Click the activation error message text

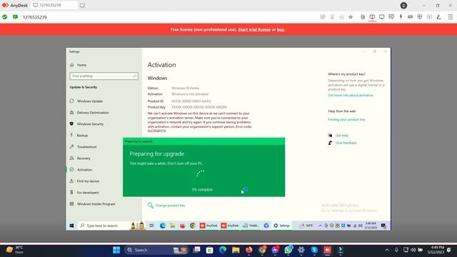[x=199, y=122]
